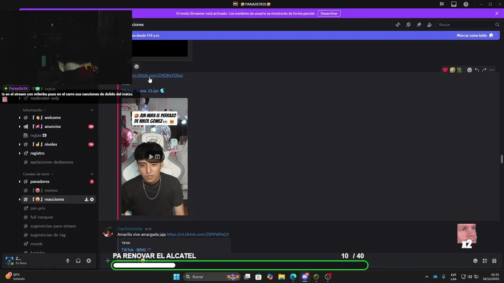Open the zen-priv channel
Image resolution: width=504 pixels, height=283 pixels.
pos(58,208)
